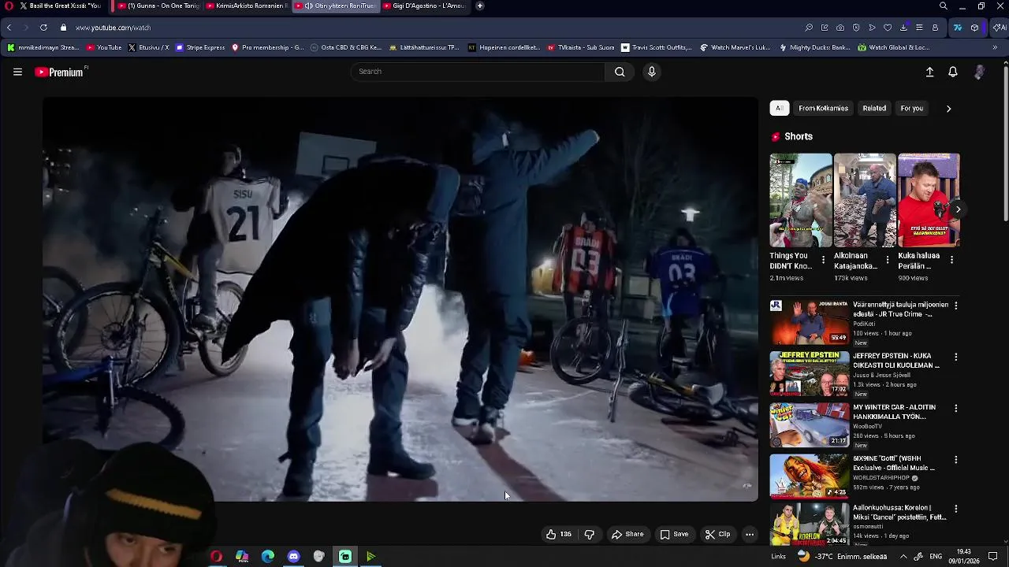Submit search with magnifier button
The width and height of the screenshot is (1009, 567).
620,72
